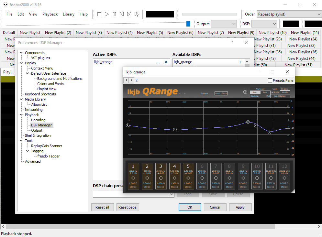322x237 pixels.
Task: Select EQ node 1 on the curve
Action: point(128,125)
